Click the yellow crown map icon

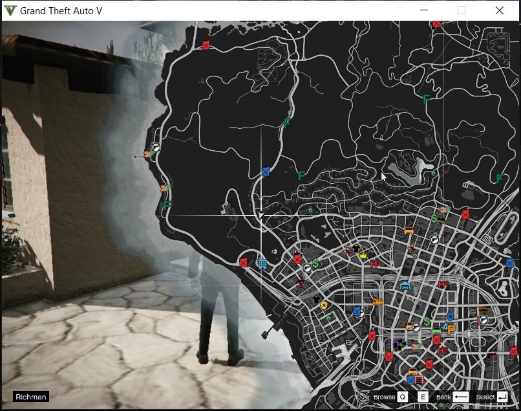(363, 255)
